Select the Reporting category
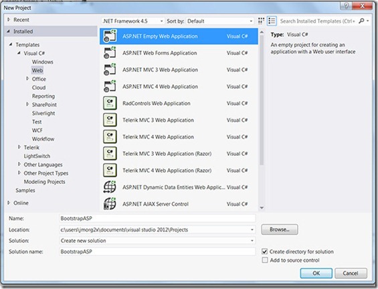The image size is (378, 289). (x=43, y=96)
